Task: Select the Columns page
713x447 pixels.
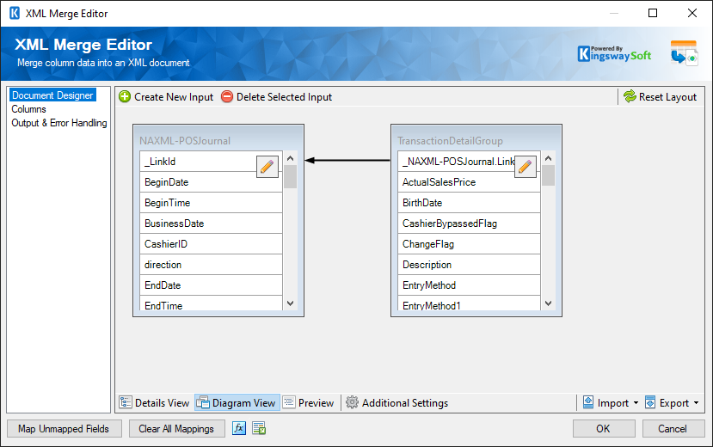Action: click(28, 109)
